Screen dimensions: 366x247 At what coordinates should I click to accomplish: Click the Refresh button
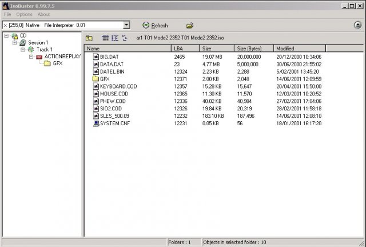pos(155,25)
